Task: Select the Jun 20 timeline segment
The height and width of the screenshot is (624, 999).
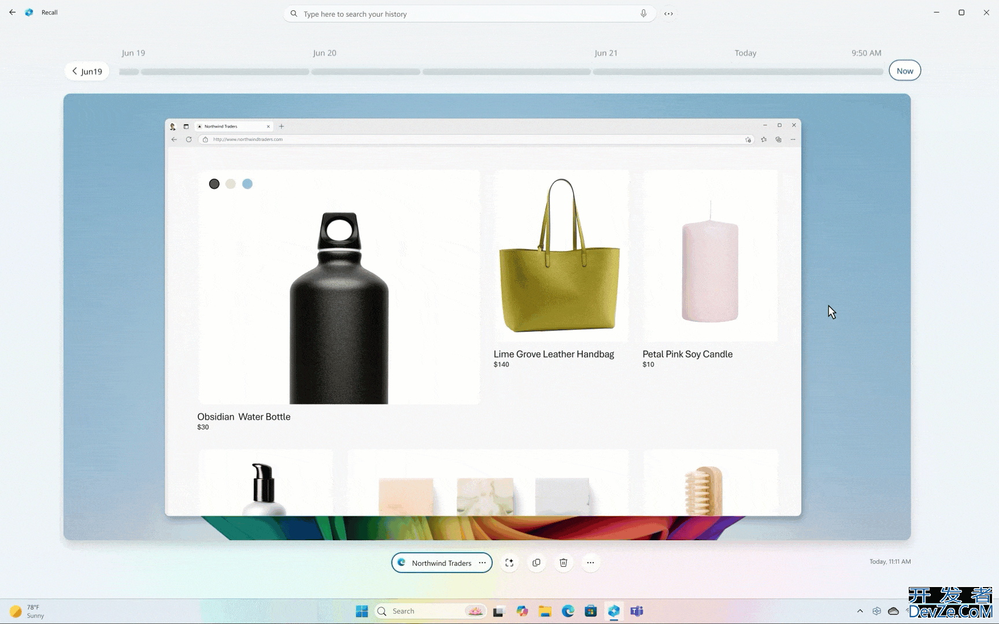Action: [365, 72]
